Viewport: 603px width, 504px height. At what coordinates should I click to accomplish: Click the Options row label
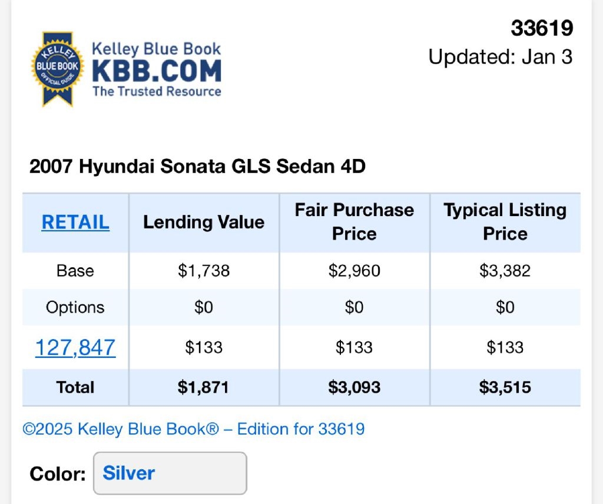pyautogui.click(x=75, y=307)
